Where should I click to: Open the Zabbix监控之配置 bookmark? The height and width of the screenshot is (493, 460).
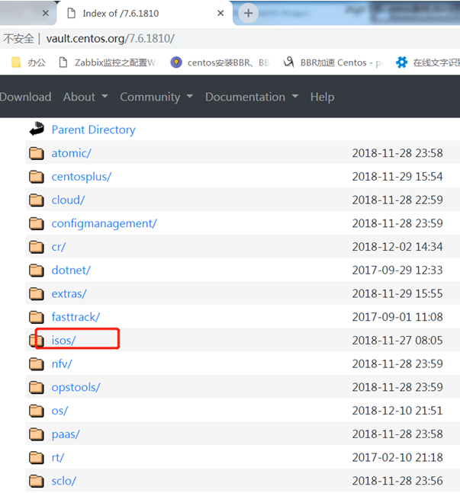click(108, 62)
